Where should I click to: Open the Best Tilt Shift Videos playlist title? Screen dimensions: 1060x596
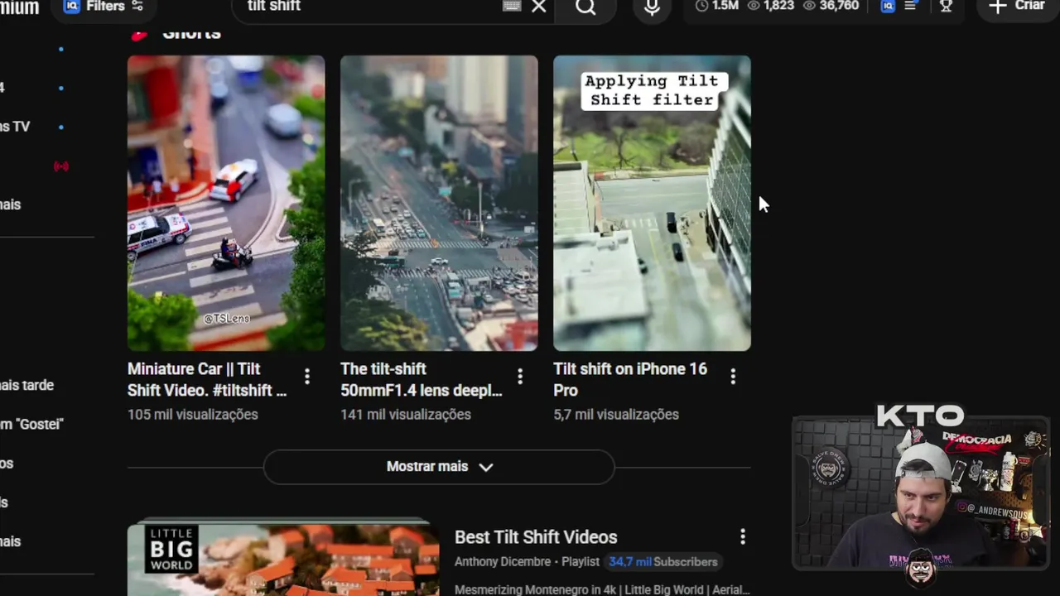pyautogui.click(x=536, y=537)
